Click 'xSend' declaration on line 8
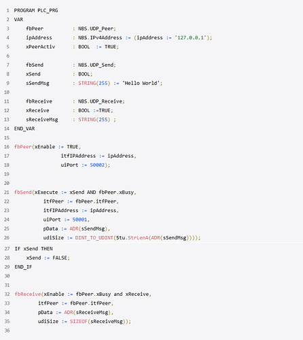Viewport: 303px width, 340px height. coord(33,74)
